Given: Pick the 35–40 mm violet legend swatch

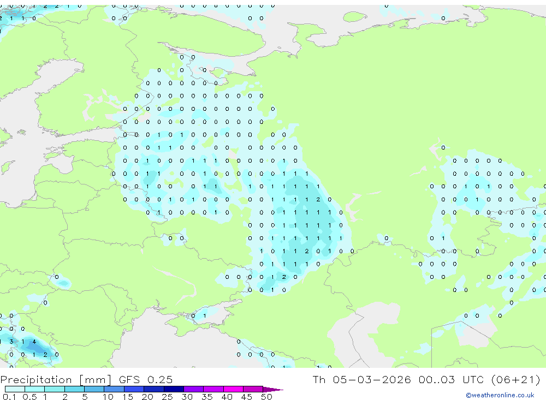Looking at the screenshot, I should (213, 389).
